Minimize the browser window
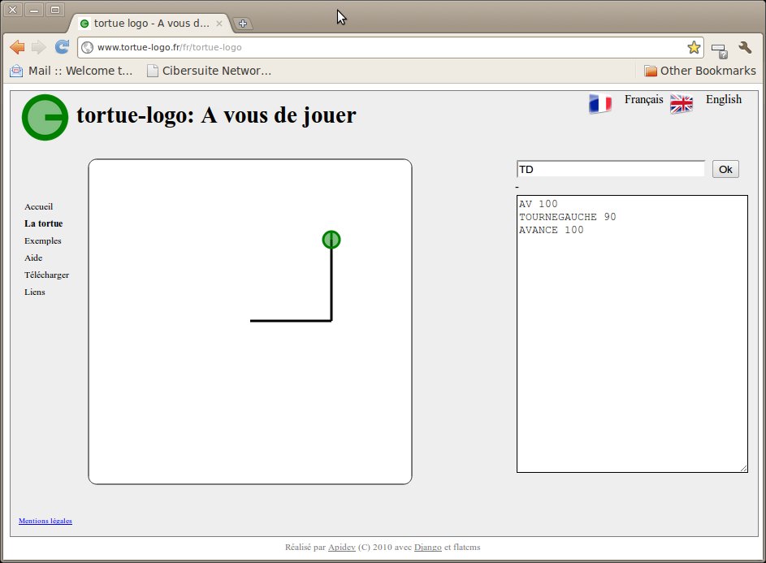 point(34,9)
